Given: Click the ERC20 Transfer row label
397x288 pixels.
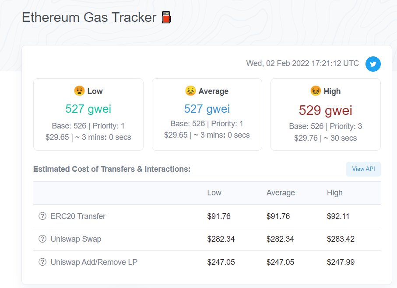Looking at the screenshot, I should (x=78, y=216).
